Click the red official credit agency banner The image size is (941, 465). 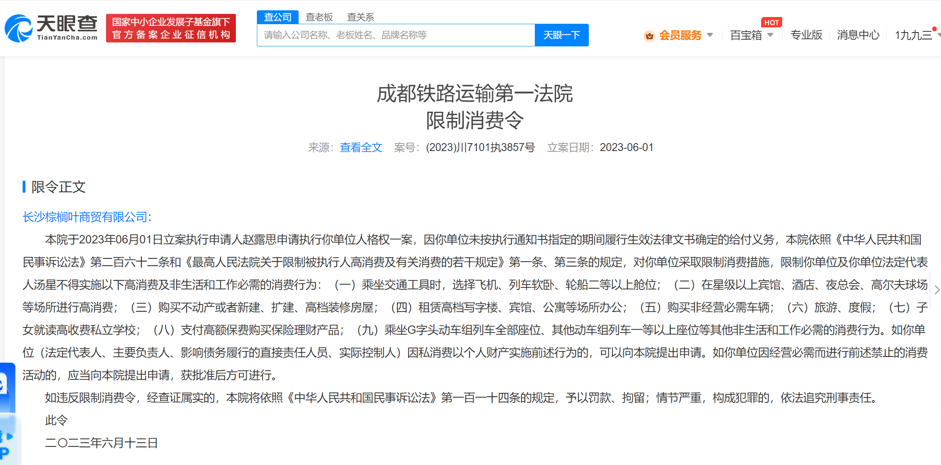pos(171,28)
